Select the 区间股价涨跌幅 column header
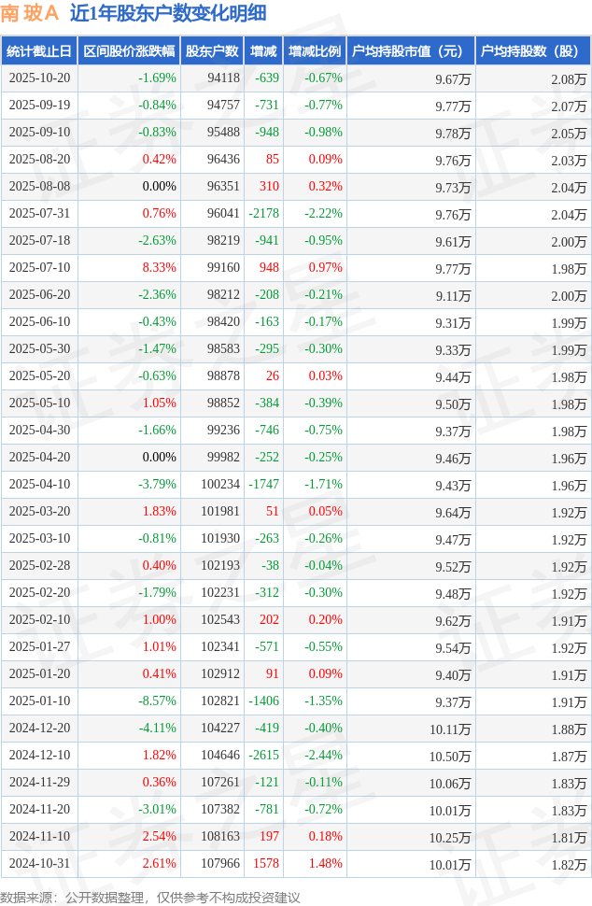Viewport: 592px width, 906px height. coord(128,51)
